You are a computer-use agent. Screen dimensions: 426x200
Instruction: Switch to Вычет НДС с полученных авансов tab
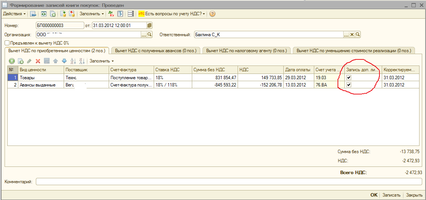tap(156, 50)
